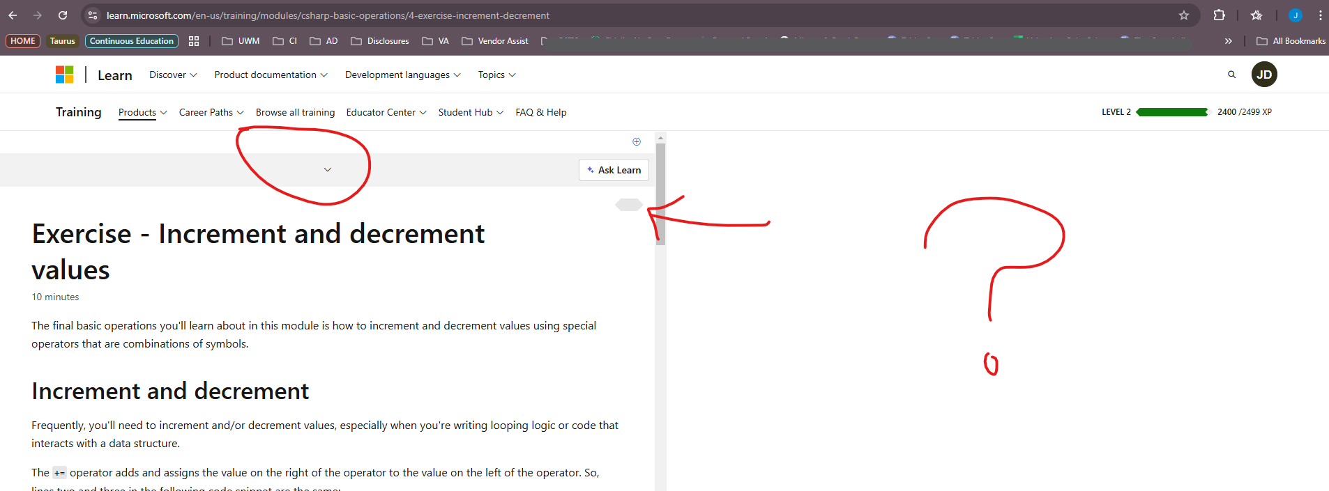Click the Ask Learn button

point(614,170)
